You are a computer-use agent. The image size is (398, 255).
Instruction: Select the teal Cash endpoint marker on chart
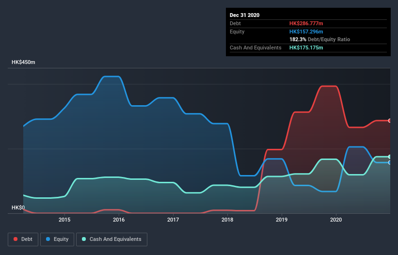click(x=390, y=157)
